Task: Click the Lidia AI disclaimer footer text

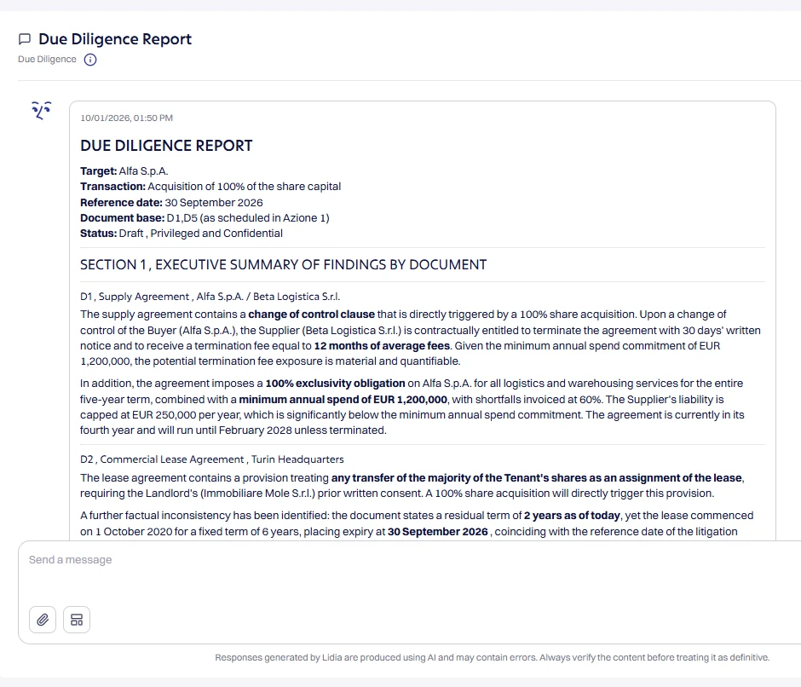Action: 492,657
